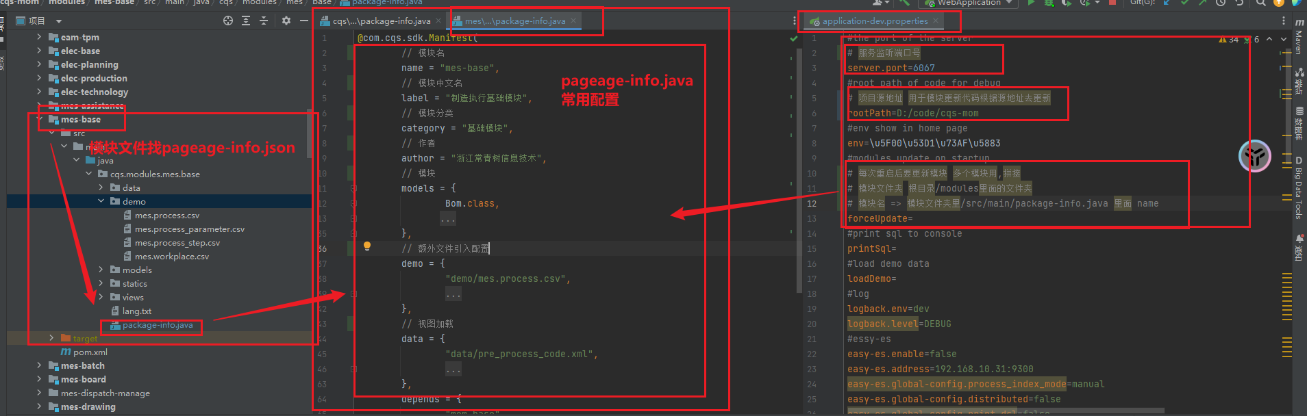The height and width of the screenshot is (416, 1307).
Task: Select the statics folder
Action: 134,283
